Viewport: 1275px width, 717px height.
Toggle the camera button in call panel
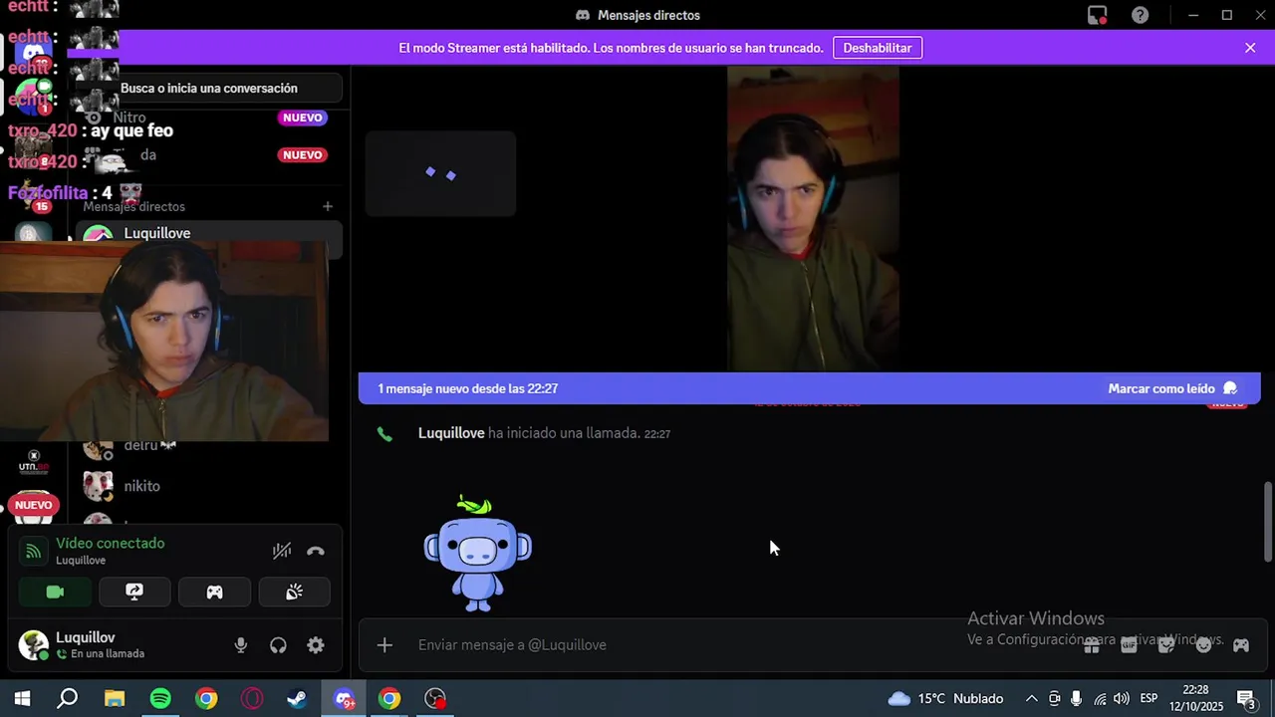[55, 592]
